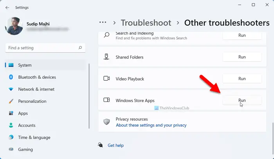Screen dimensions: 274x159
Task: Click the Time & language globe icon
Action: click(x=11, y=138)
